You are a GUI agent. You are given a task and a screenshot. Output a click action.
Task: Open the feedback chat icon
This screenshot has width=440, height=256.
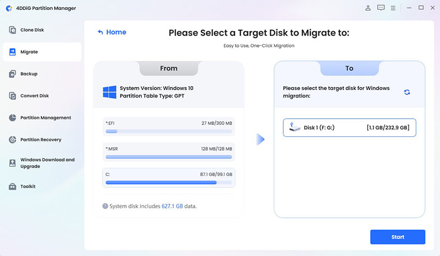click(x=381, y=8)
